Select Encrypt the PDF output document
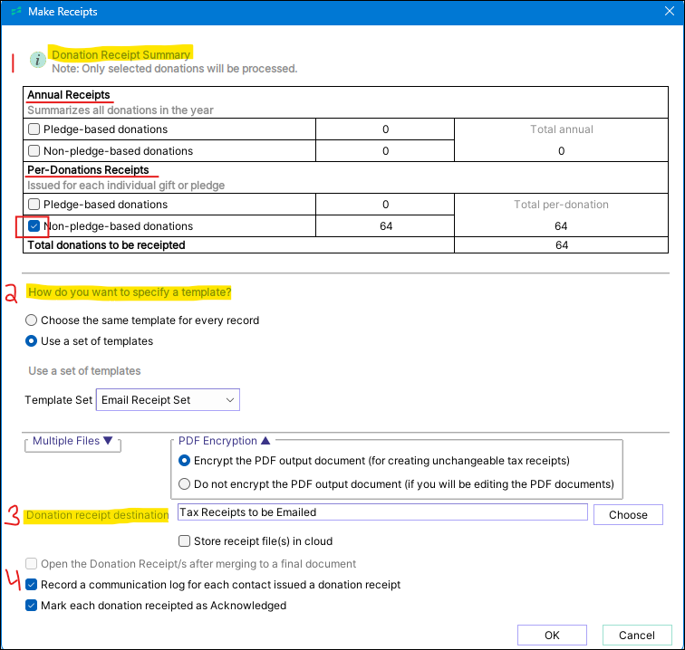The height and width of the screenshot is (650, 685). click(x=185, y=461)
